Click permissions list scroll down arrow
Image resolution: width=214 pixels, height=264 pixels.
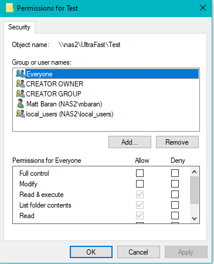click(x=194, y=218)
